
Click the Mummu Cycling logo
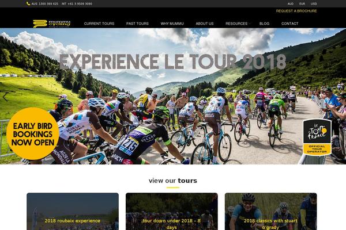(x=52, y=24)
